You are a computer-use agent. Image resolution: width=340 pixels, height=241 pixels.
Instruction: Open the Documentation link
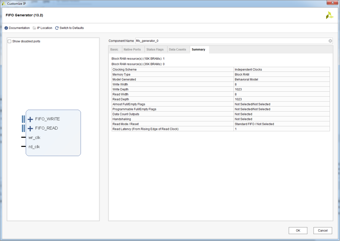point(19,28)
